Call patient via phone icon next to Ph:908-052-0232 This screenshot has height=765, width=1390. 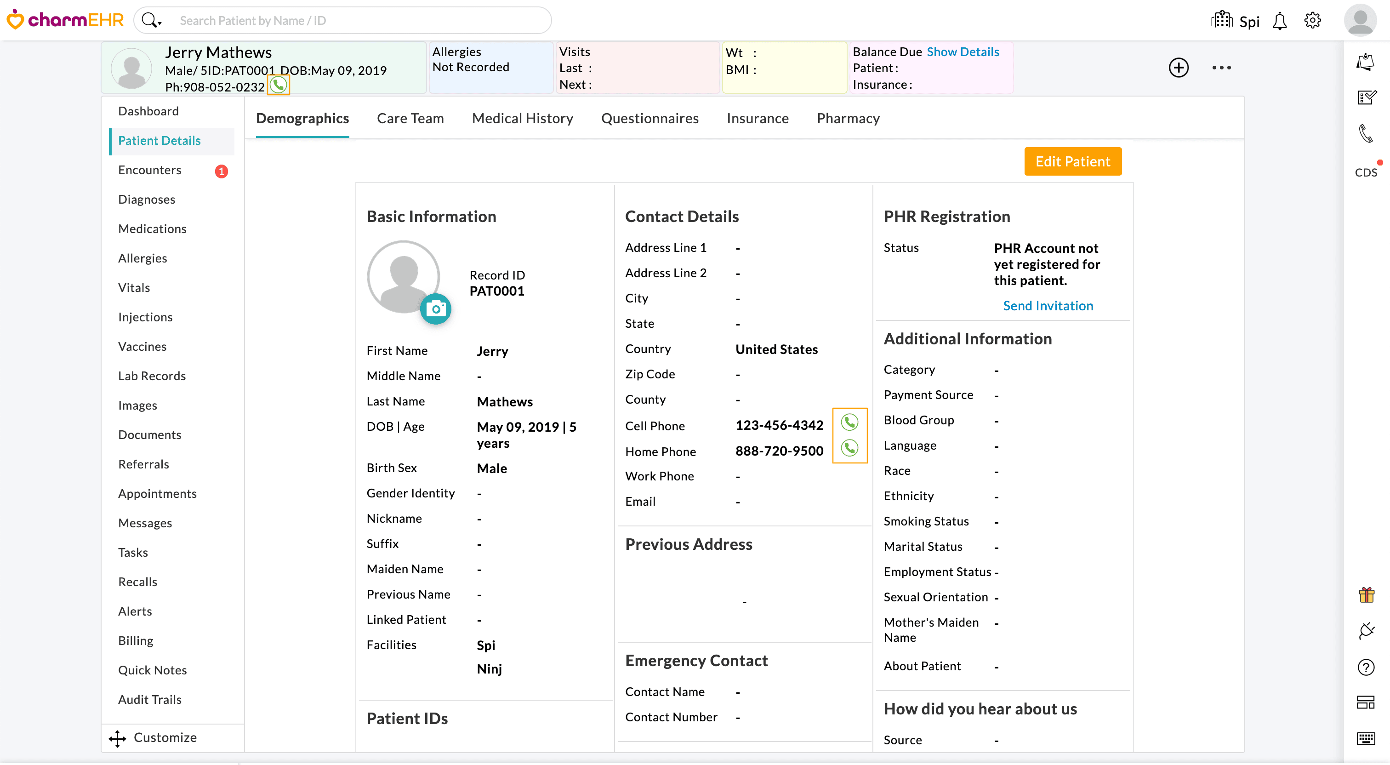point(278,85)
